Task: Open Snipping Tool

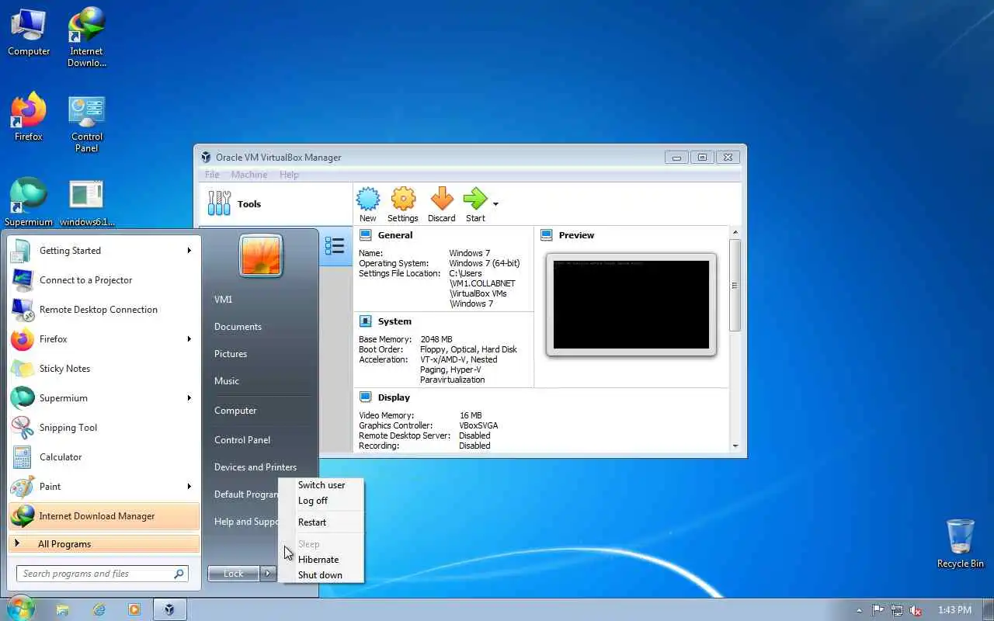Action: pos(104,428)
